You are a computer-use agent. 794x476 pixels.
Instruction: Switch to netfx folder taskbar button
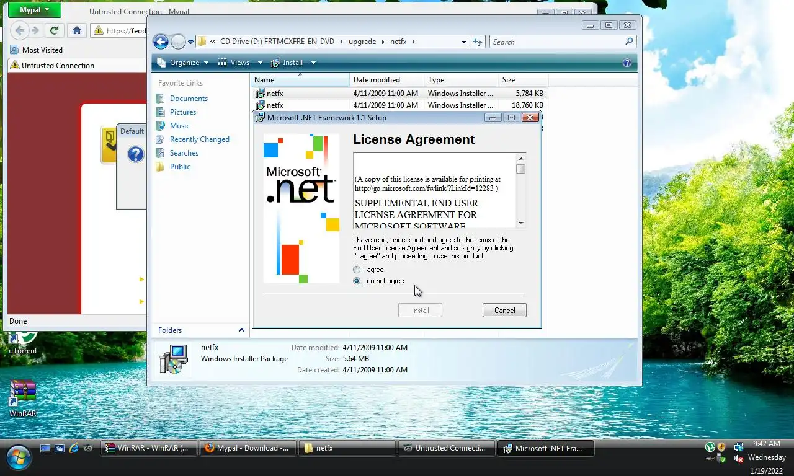coord(347,448)
